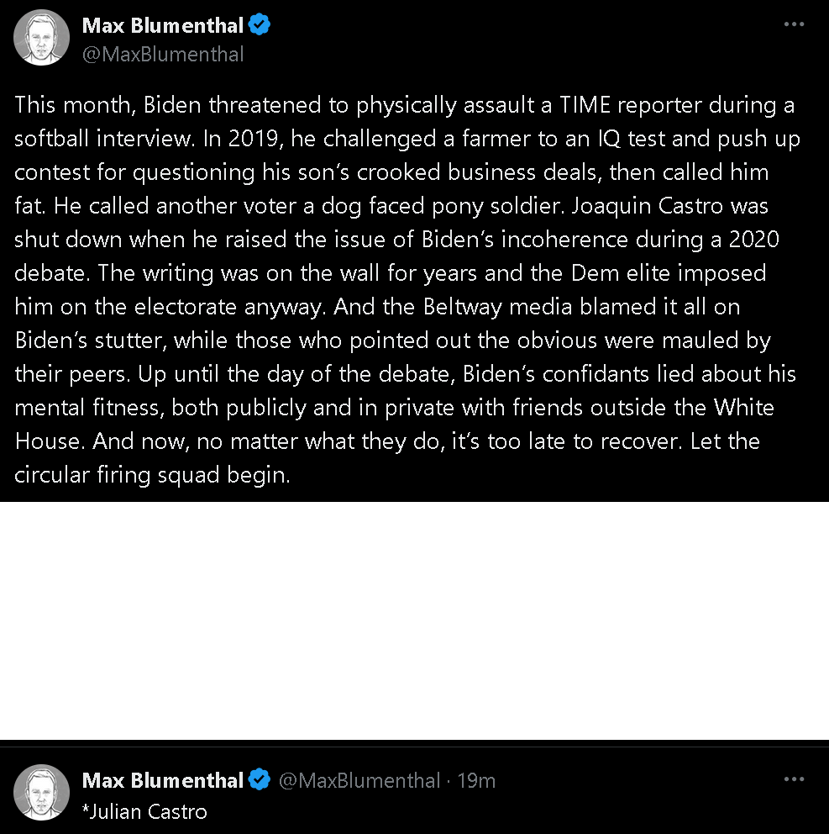Open @MaxBlumenthal handle in the reply header
The width and height of the screenshot is (829, 834).
(359, 781)
